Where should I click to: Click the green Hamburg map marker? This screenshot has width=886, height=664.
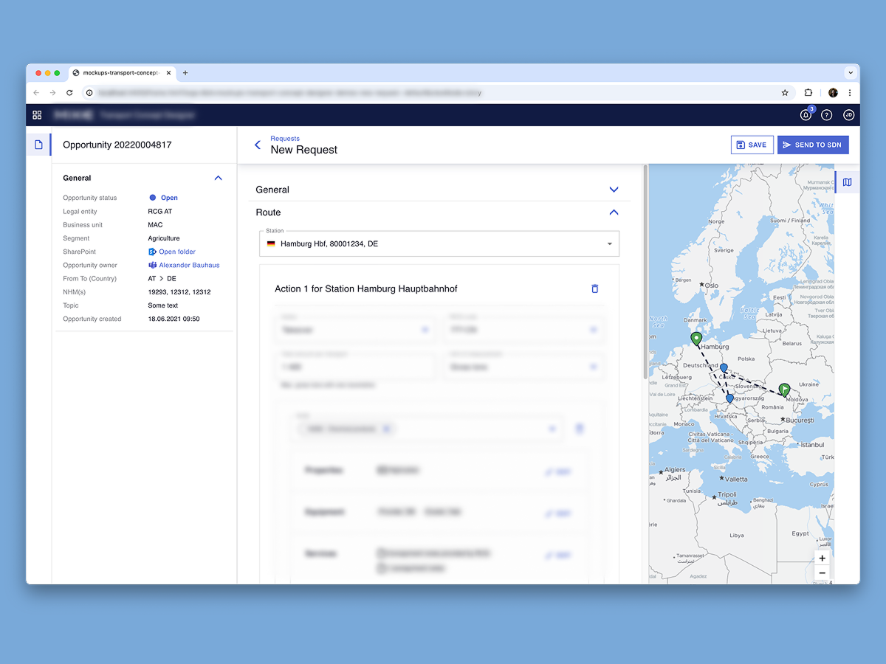[x=696, y=338]
